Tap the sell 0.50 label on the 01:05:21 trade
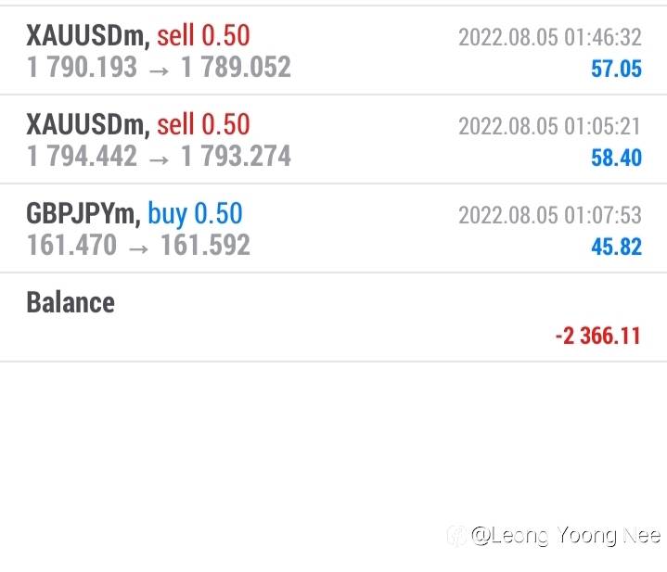Screen dimensions: 667x572 (203, 125)
